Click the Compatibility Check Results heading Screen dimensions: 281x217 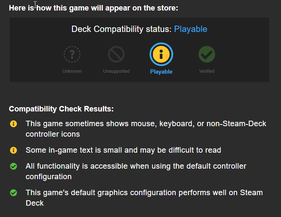point(61,109)
